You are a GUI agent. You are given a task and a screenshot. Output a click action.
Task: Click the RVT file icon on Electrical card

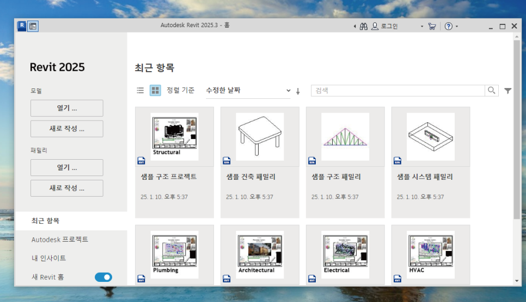[312, 279]
